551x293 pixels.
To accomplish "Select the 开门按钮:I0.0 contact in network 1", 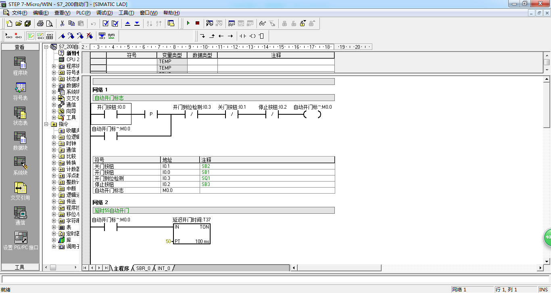I will point(111,114).
